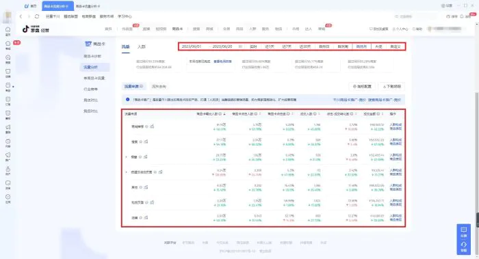Open settings with the gear icon in the title bar
The width and height of the screenshot is (479, 259).
pos(443,5)
